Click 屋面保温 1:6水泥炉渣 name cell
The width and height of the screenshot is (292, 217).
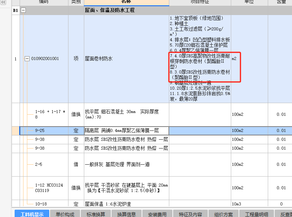click(127, 204)
